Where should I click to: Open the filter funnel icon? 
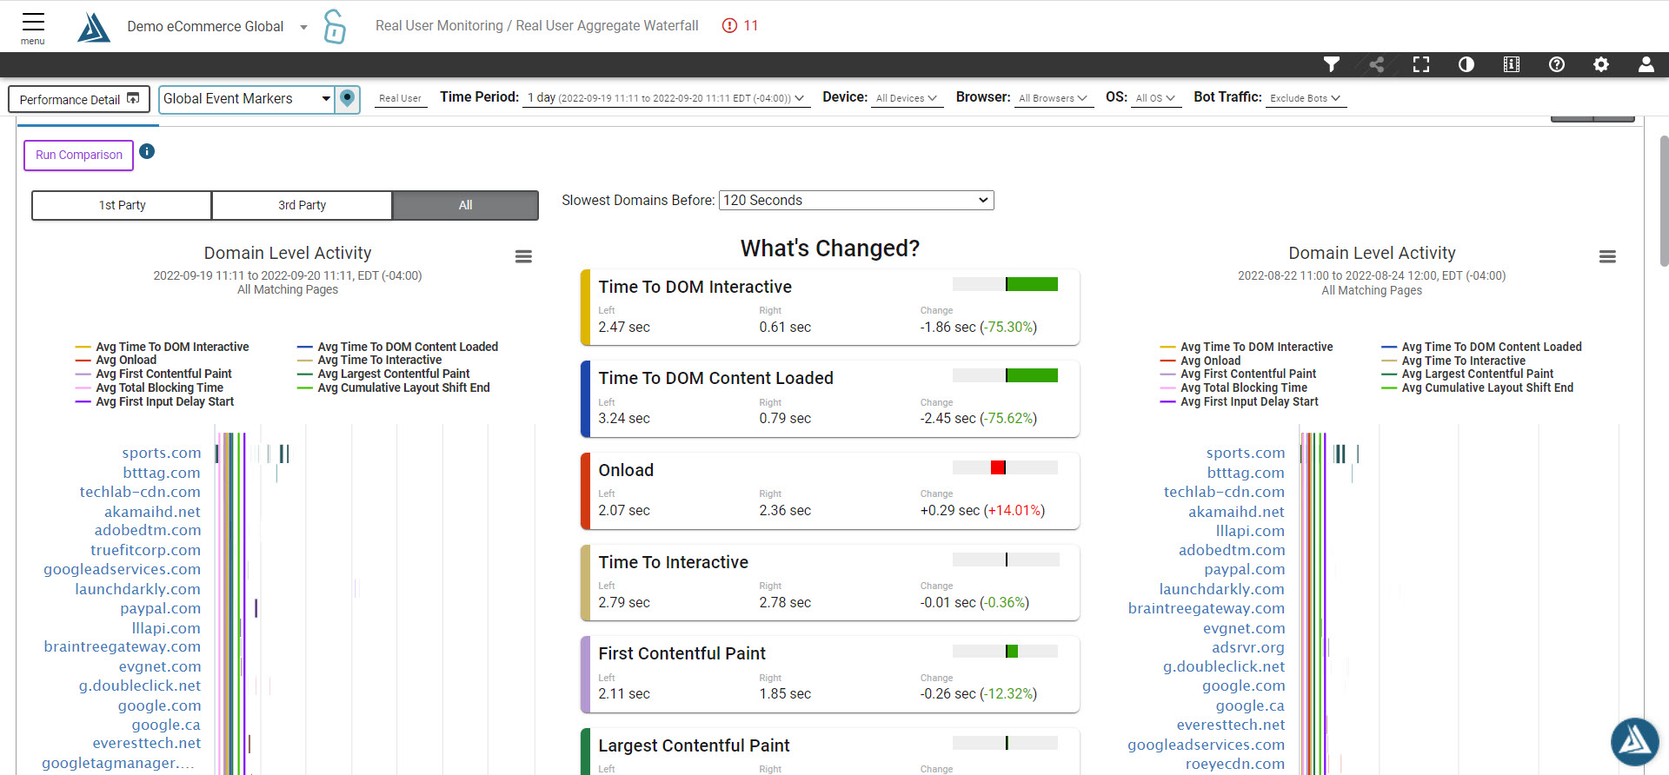pos(1331,64)
